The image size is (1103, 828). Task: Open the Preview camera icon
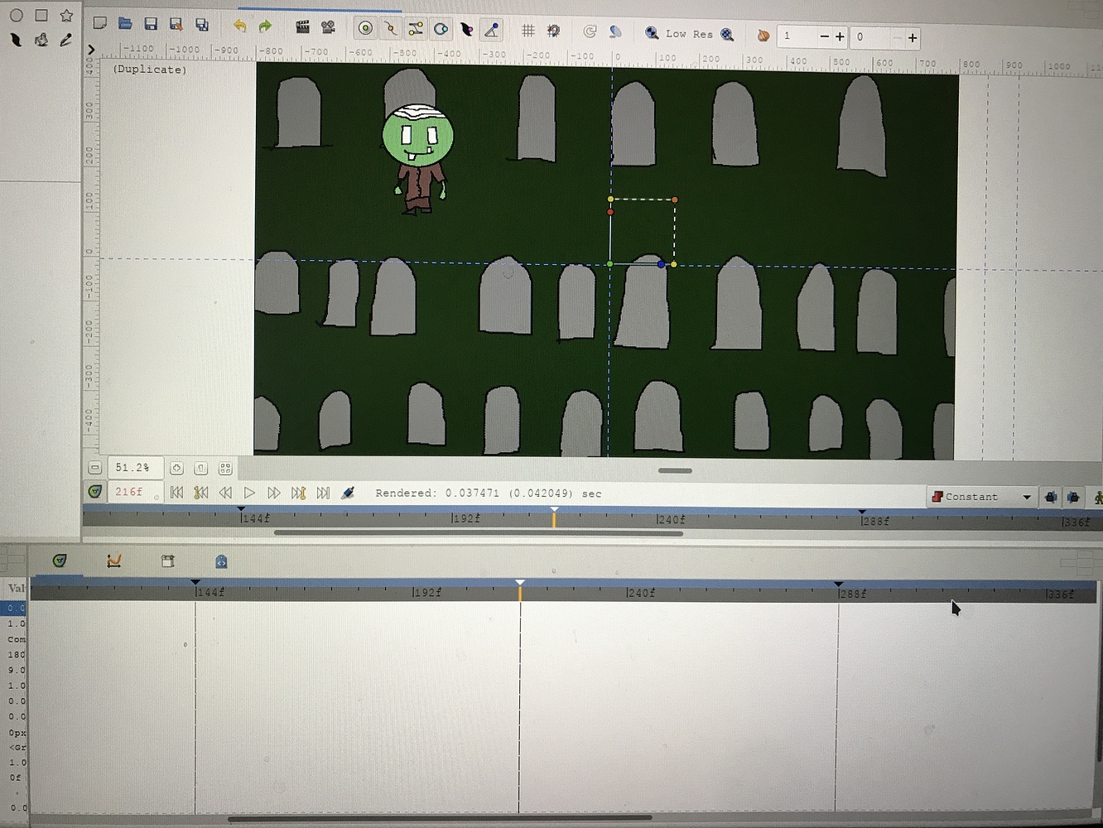(328, 27)
